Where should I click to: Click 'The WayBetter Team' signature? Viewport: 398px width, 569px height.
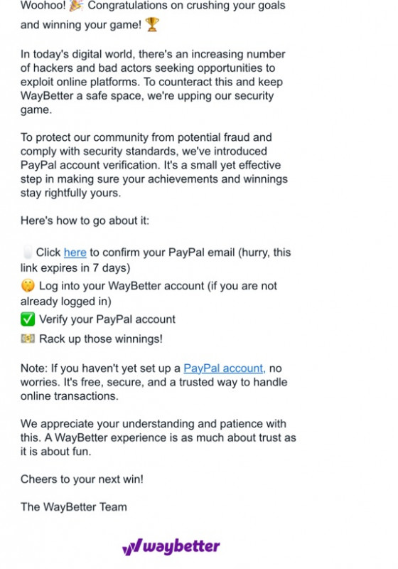point(74,507)
